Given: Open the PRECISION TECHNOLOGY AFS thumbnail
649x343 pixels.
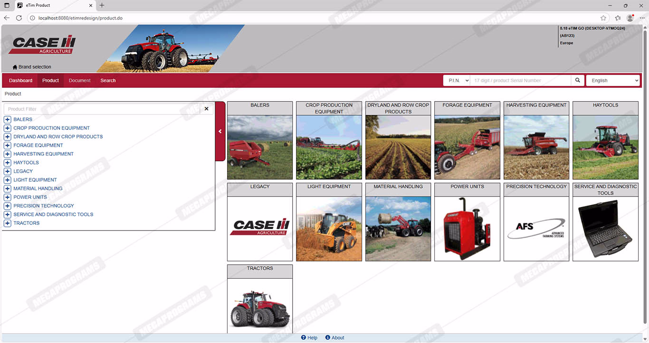Looking at the screenshot, I should pos(536,222).
